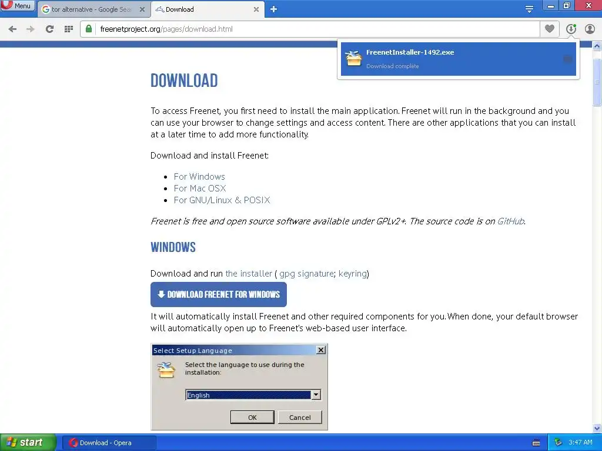Image resolution: width=602 pixels, height=451 pixels.
Task: Reload the current page
Action: [49, 29]
